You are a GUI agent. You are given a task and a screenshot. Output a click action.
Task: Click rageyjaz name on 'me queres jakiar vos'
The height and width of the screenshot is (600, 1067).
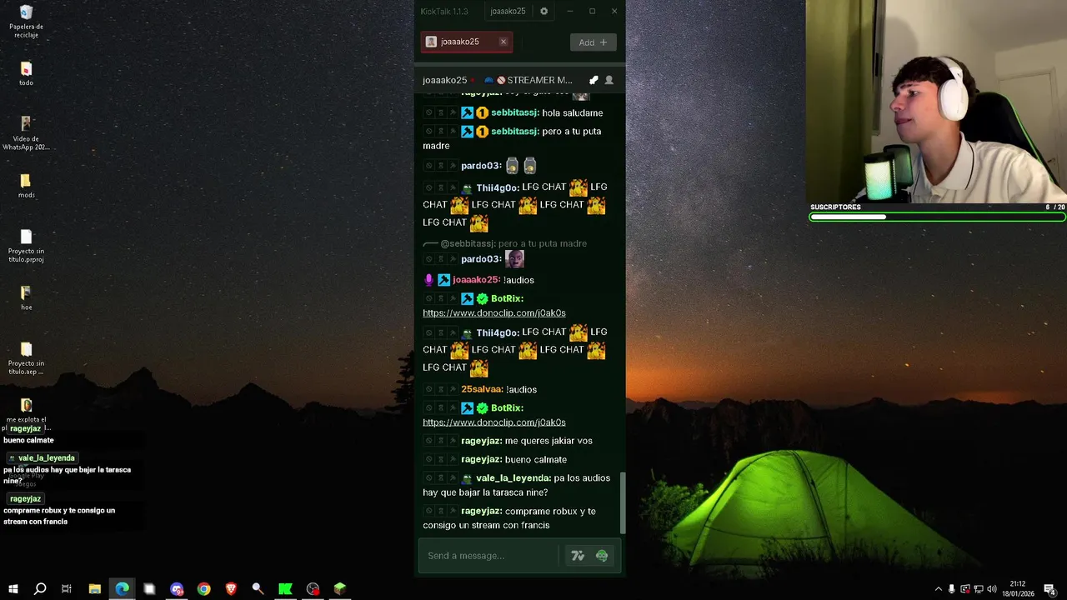(x=481, y=441)
